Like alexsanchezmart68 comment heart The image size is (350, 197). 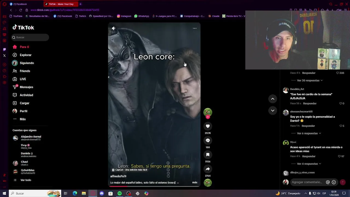pos(341,126)
